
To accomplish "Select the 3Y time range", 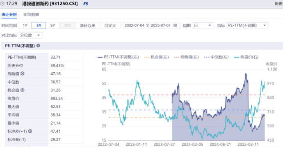I will click(39, 25).
